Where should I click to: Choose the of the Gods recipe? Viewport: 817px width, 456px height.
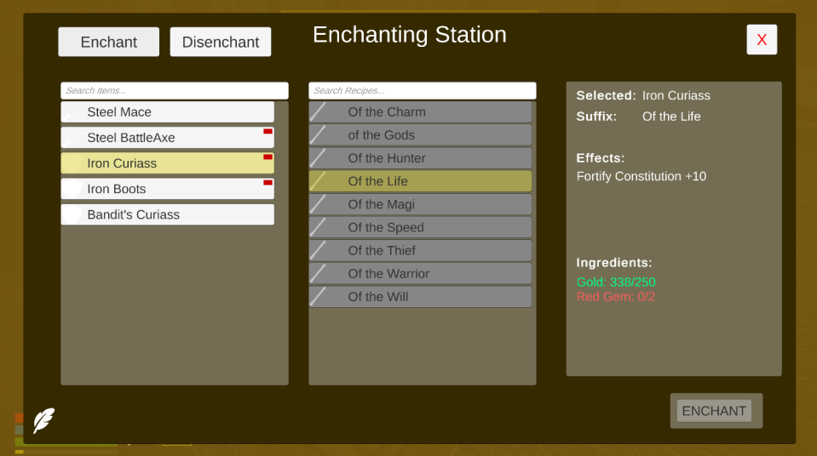click(420, 134)
